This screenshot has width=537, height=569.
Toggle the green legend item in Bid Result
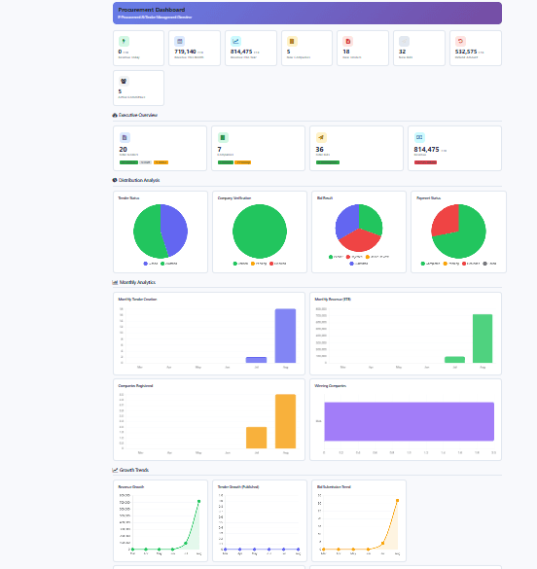(336, 257)
